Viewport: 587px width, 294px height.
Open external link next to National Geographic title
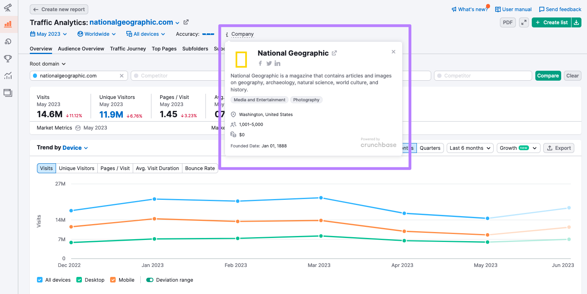pos(334,53)
